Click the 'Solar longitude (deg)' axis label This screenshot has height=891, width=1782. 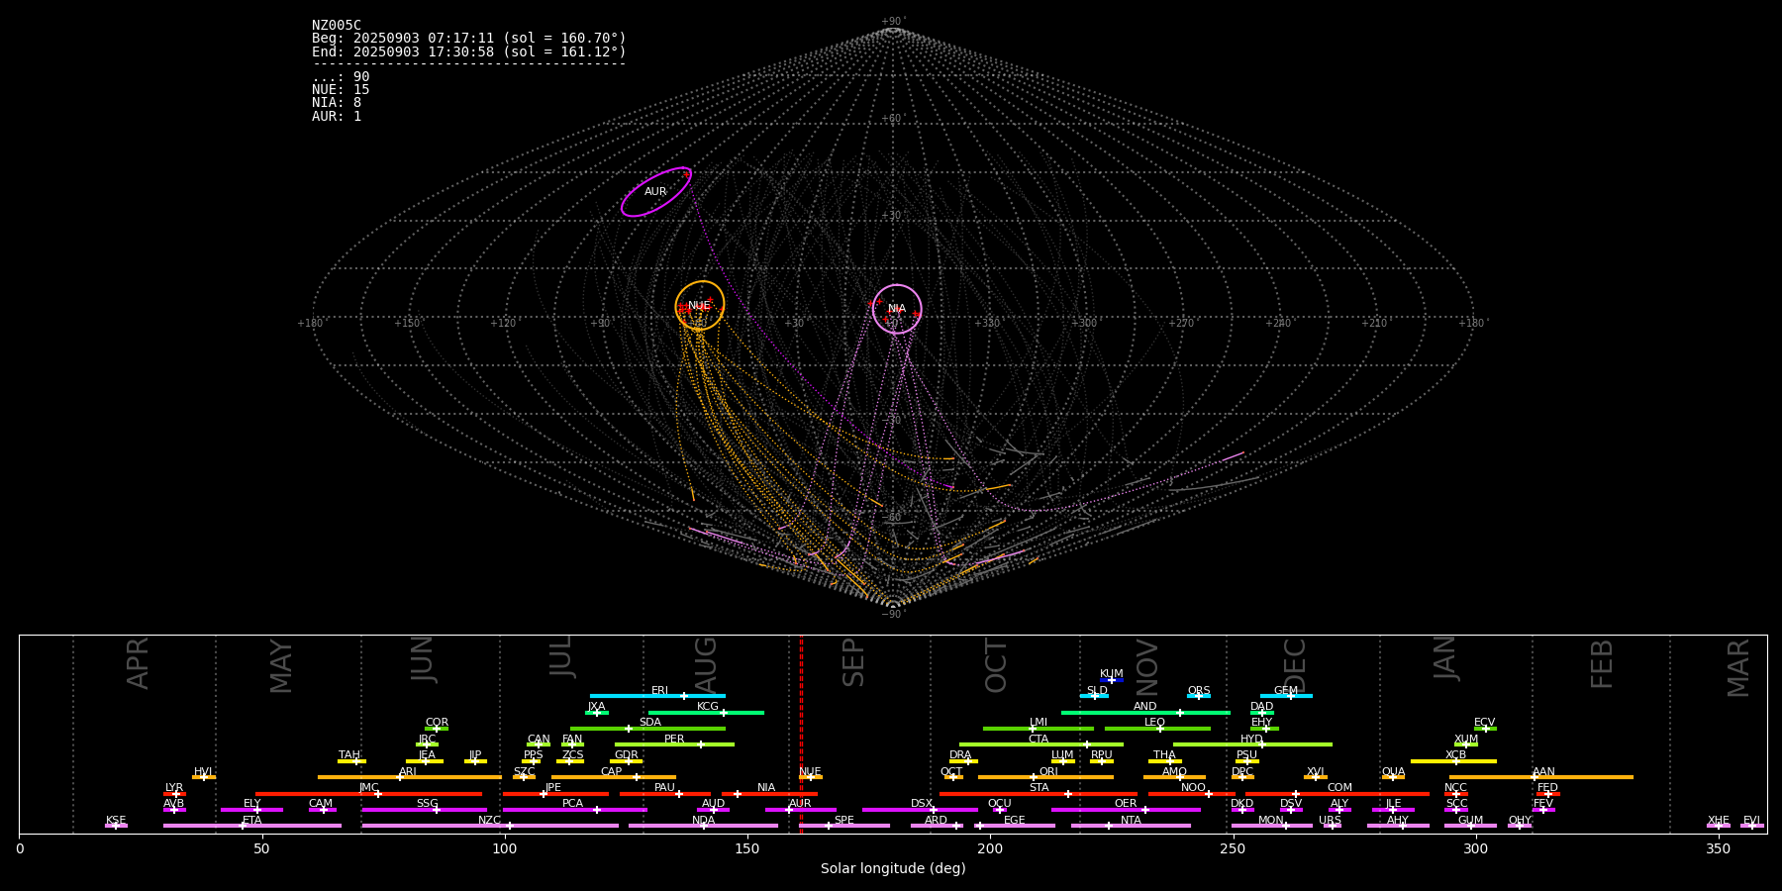click(x=893, y=869)
